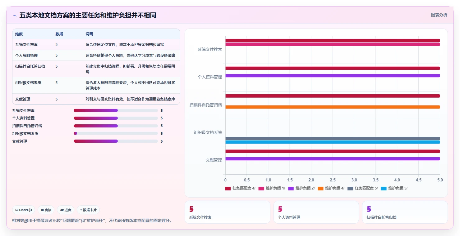Open the 扫描件自托管归档 data card
The width and height of the screenshot is (460, 236).
click(x=405, y=212)
